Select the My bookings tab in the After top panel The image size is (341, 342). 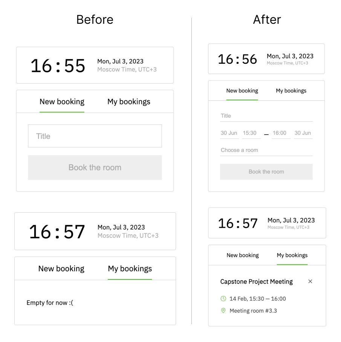291,90
